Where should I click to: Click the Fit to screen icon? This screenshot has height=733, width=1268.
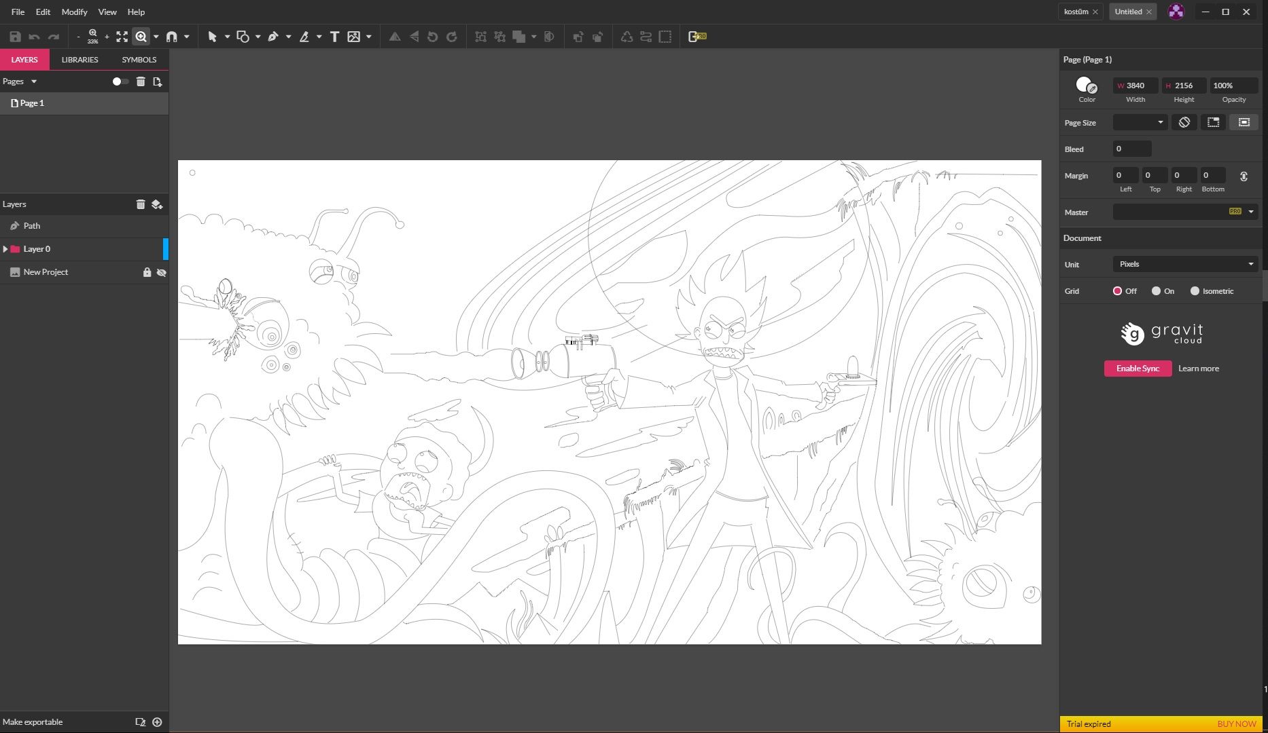point(122,37)
